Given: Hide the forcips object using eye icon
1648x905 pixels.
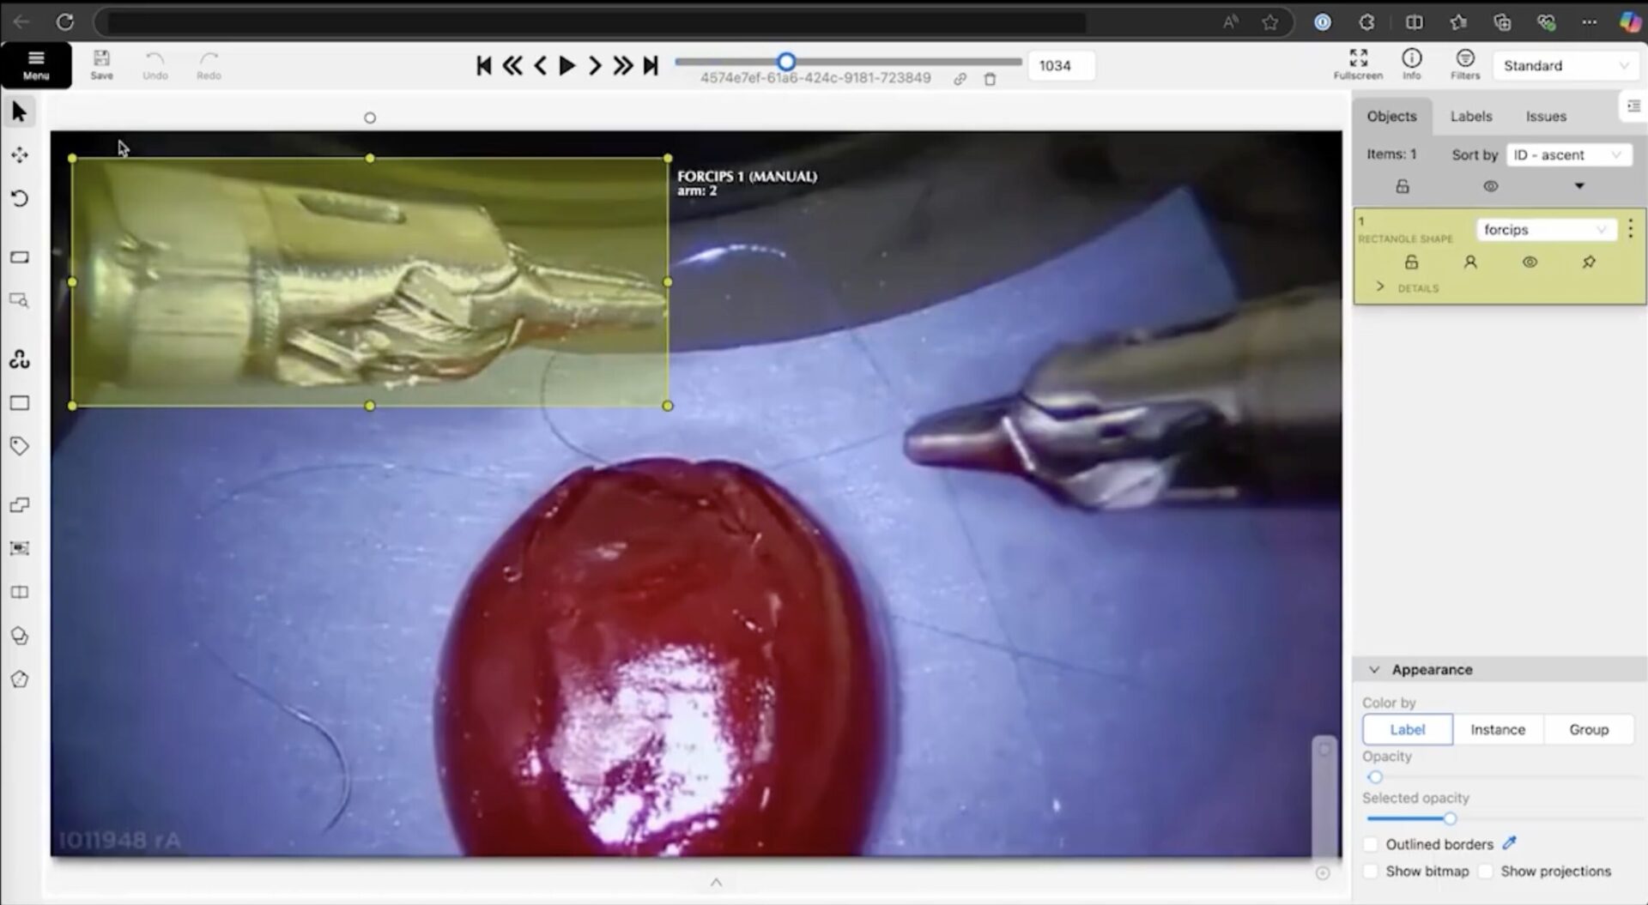Looking at the screenshot, I should pos(1530,262).
